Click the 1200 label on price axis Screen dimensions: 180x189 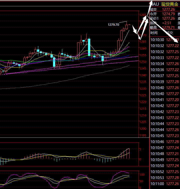143,129
